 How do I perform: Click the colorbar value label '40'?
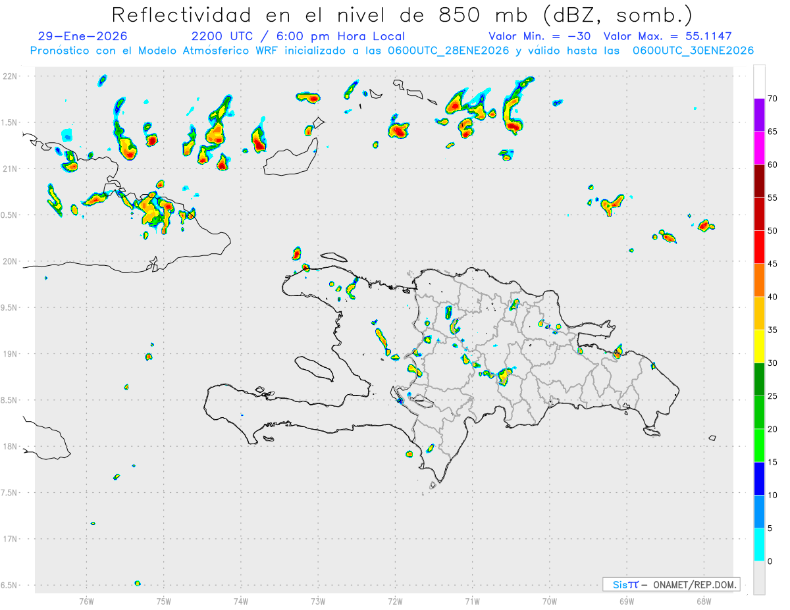[x=773, y=297]
